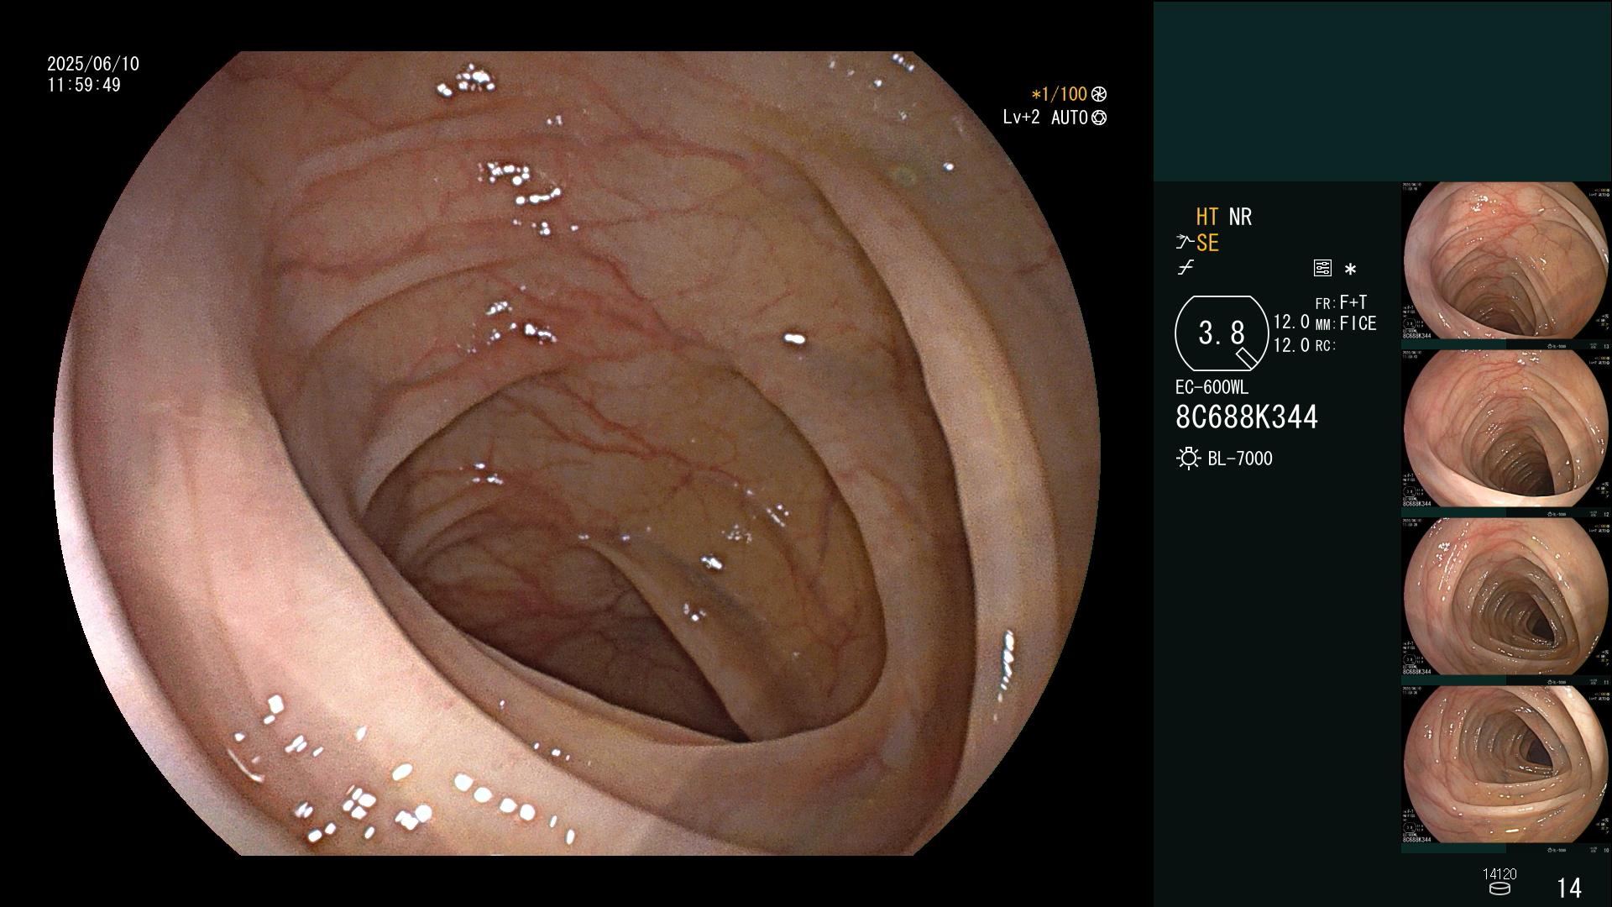Click the asterisk indicator beside settings icon
Viewport: 1612px width, 907px height.
tap(1350, 270)
